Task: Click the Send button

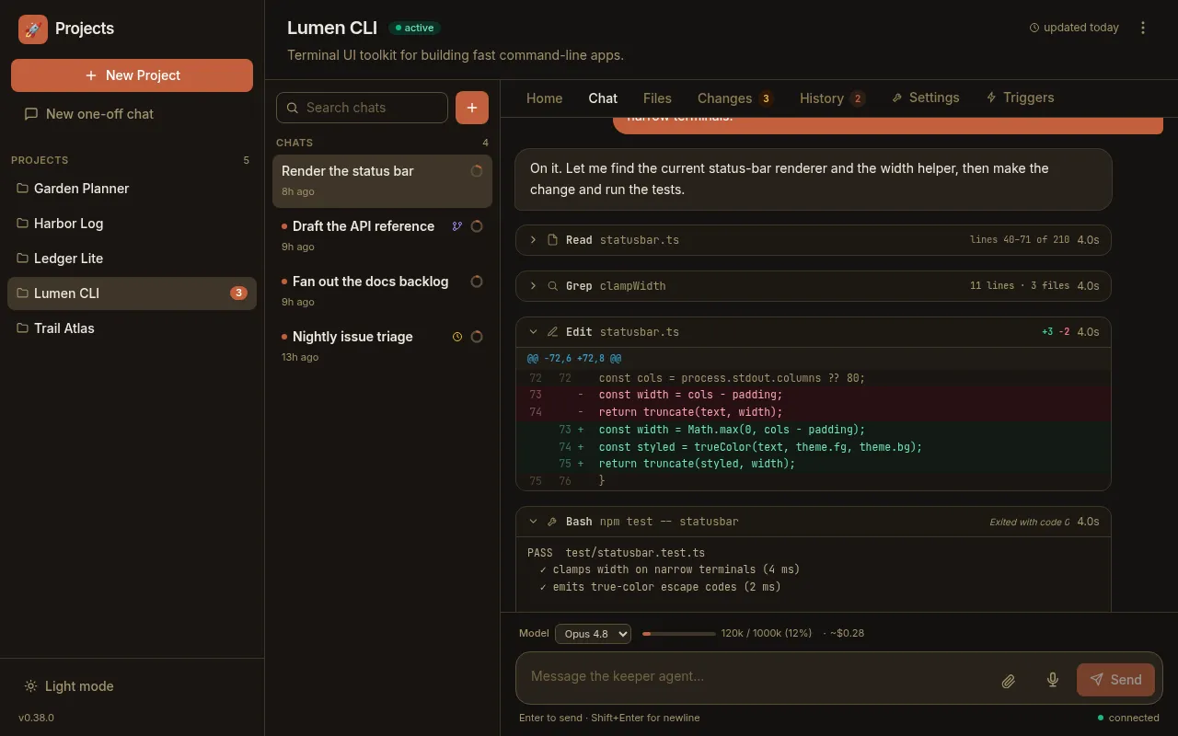Action: (x=1115, y=680)
